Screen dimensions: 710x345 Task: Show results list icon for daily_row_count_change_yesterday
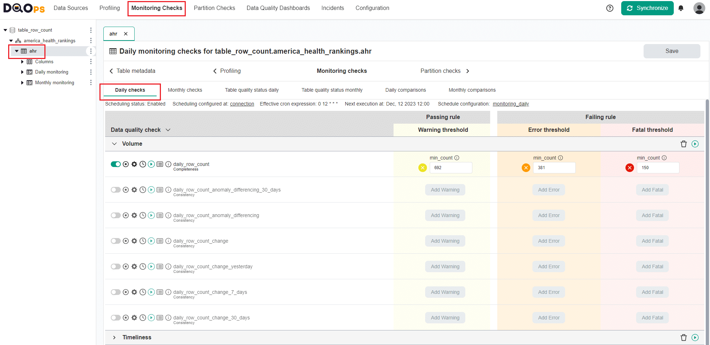[x=160, y=266]
